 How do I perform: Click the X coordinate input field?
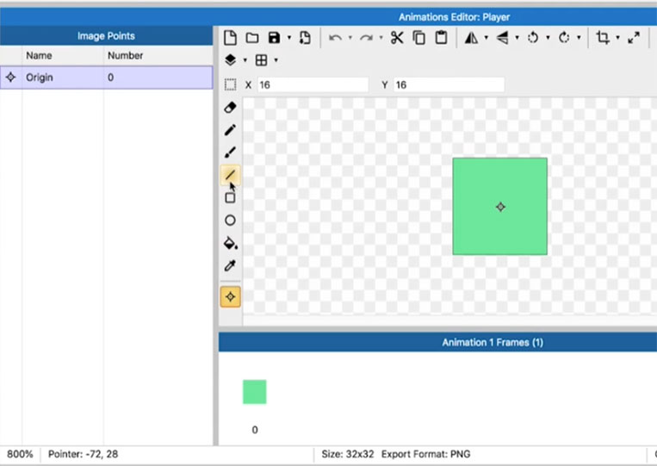[313, 84]
